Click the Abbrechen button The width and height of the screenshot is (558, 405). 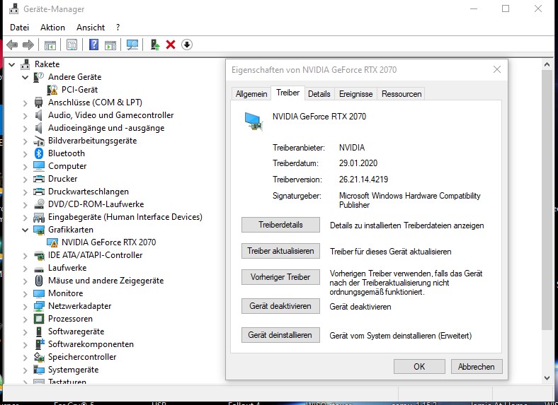coord(477,367)
